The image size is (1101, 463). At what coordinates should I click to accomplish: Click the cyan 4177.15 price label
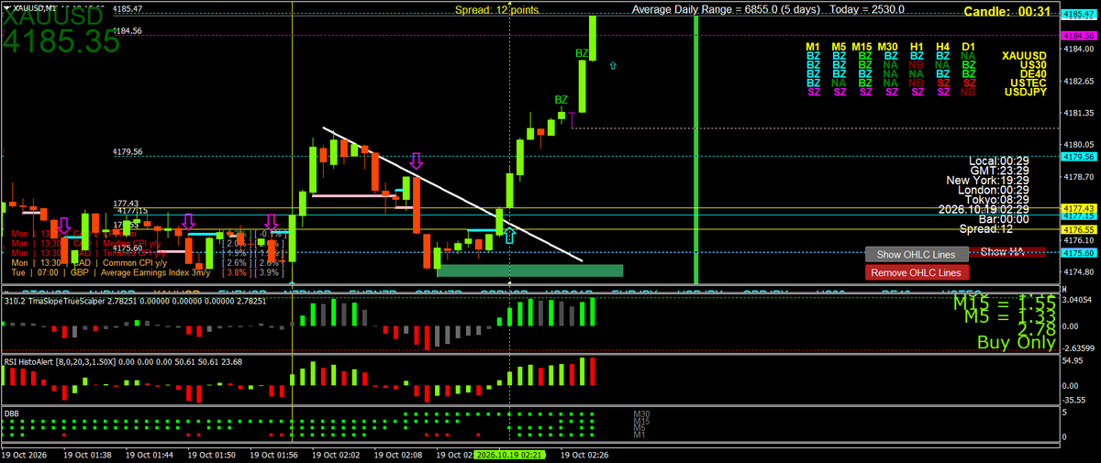click(1079, 215)
